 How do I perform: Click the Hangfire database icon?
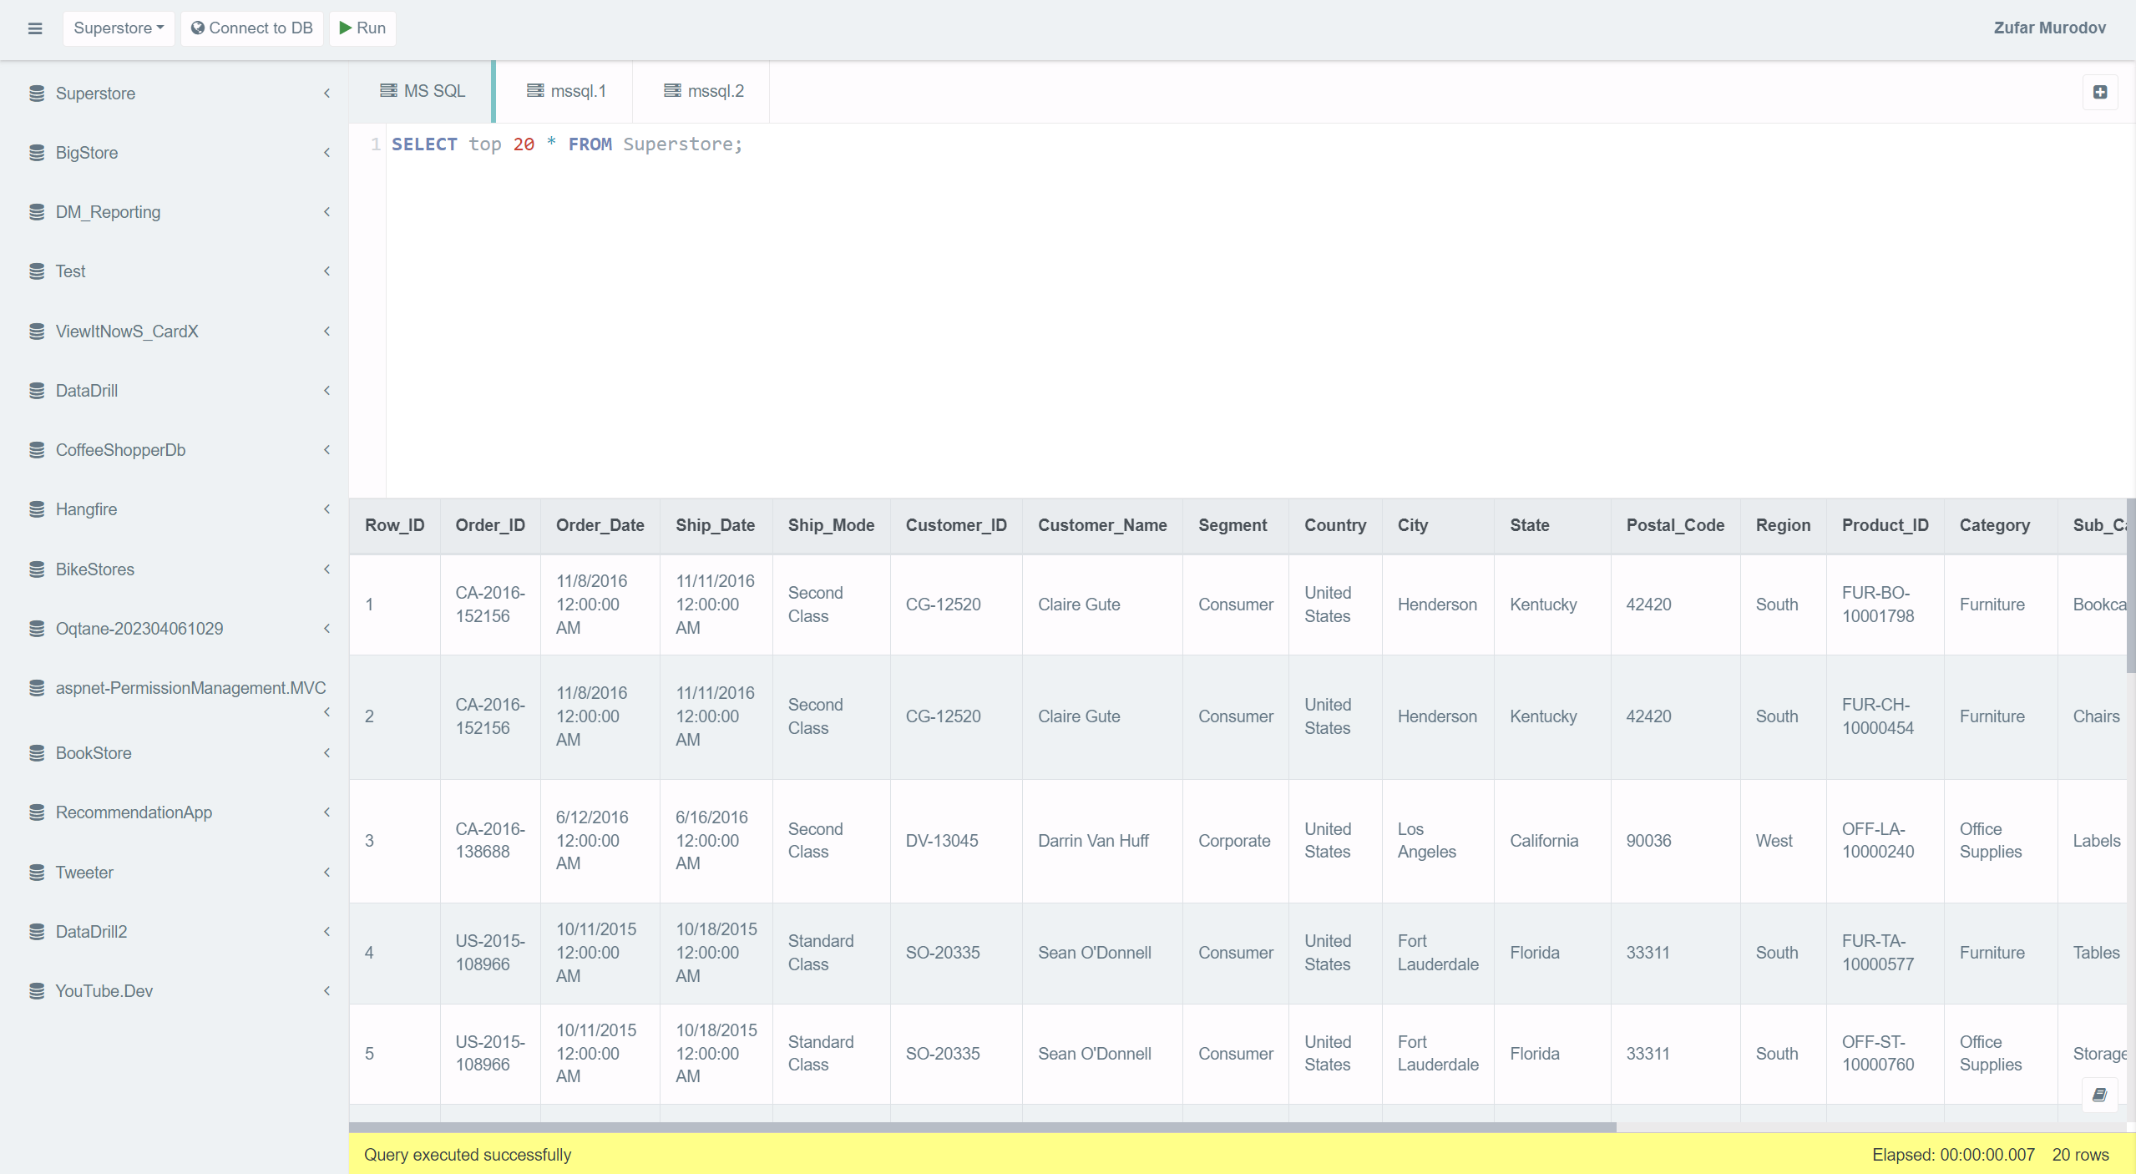point(37,509)
